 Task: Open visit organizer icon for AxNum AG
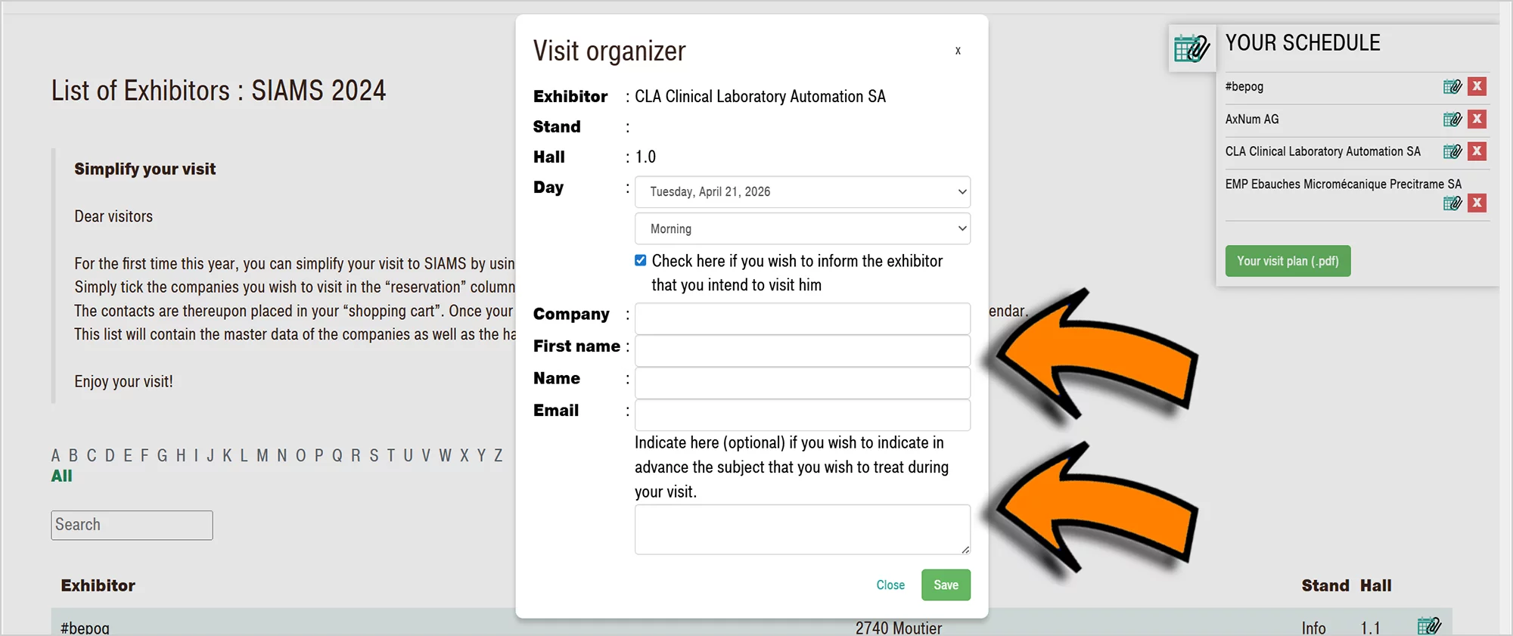[1452, 119]
